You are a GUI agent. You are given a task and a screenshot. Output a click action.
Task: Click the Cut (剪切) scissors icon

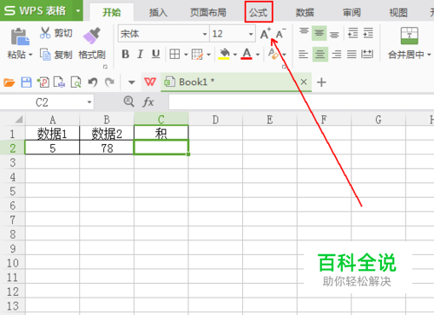[45, 33]
